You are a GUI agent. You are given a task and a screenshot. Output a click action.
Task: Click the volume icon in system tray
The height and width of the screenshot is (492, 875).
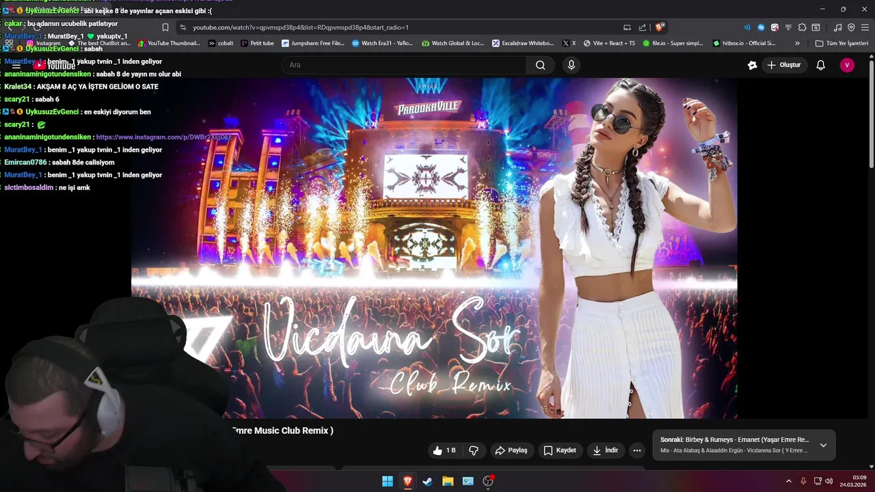(829, 481)
